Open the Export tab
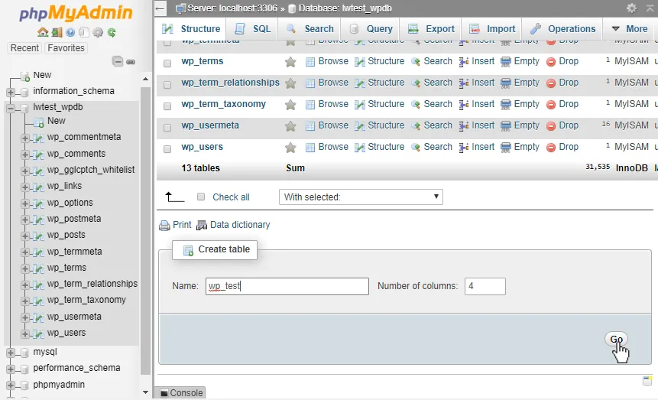The height and width of the screenshot is (400, 658). (x=431, y=28)
